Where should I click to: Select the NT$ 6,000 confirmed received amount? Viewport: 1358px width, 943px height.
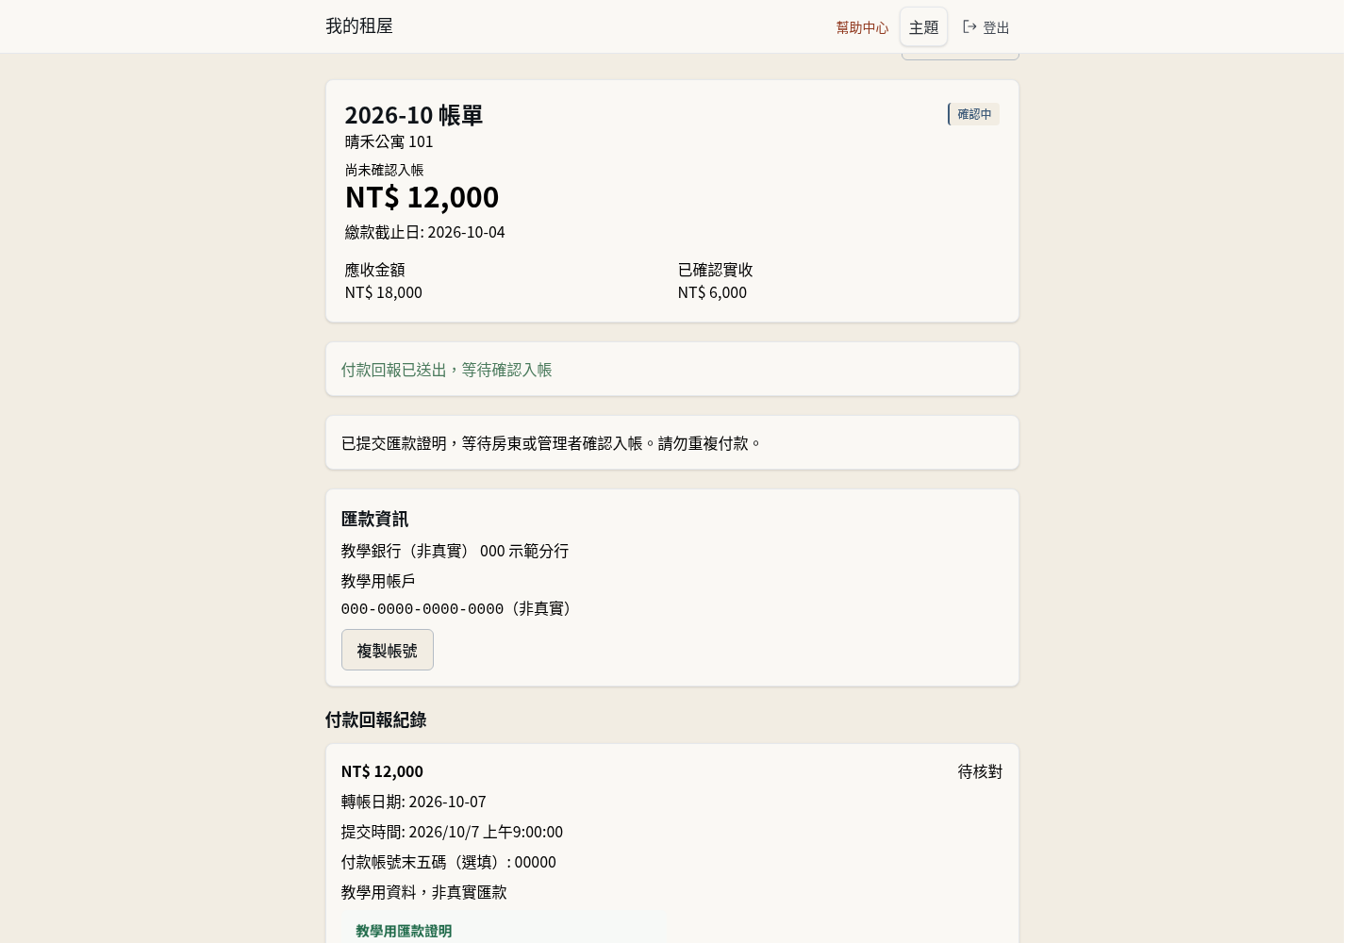[712, 292]
